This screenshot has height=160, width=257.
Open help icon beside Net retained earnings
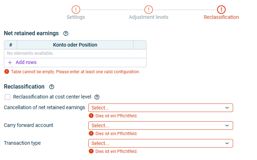pos(66,33)
